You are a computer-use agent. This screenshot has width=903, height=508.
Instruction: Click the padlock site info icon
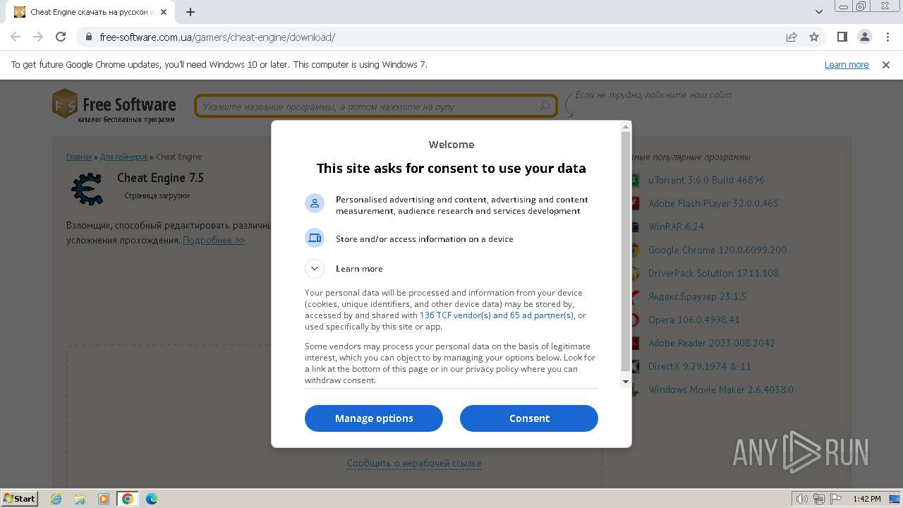89,37
